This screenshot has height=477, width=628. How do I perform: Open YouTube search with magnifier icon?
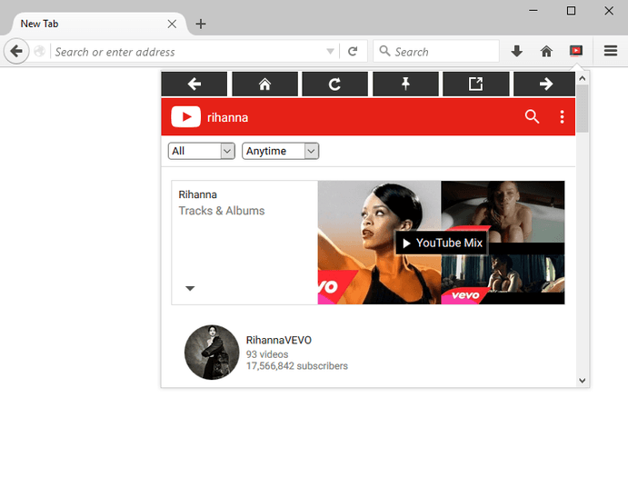click(532, 116)
